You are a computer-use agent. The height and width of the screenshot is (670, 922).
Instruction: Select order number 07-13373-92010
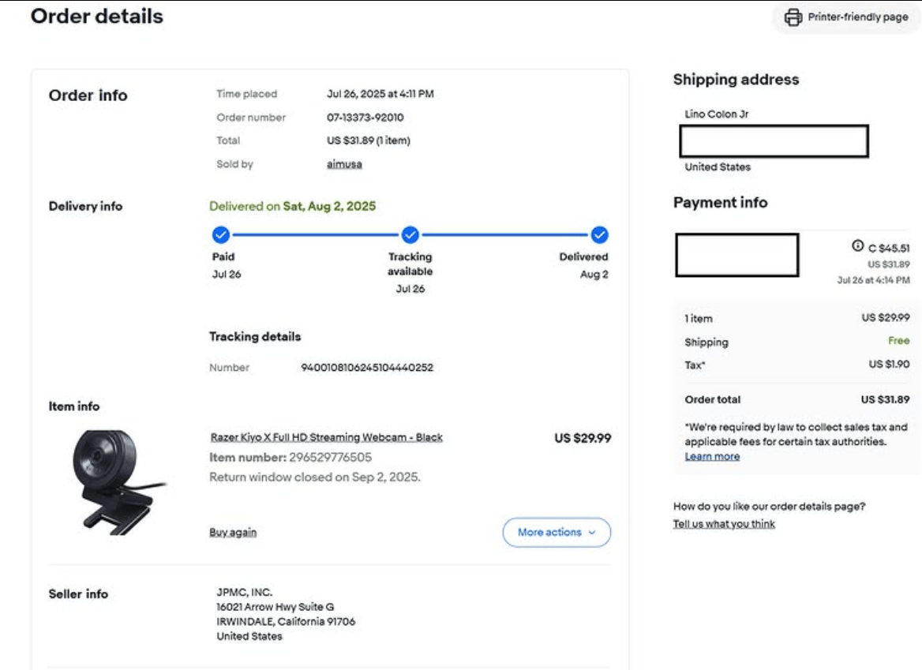coord(365,117)
